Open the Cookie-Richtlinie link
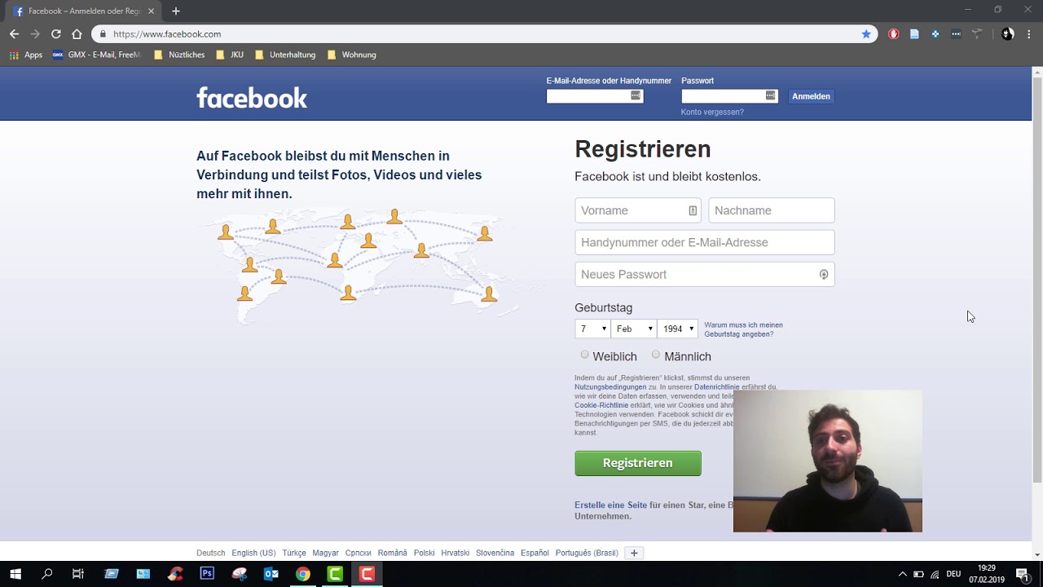The height and width of the screenshot is (587, 1043). pyautogui.click(x=601, y=405)
